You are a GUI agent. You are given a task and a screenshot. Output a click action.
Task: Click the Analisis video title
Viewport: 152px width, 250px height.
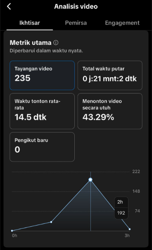pos(76,7)
